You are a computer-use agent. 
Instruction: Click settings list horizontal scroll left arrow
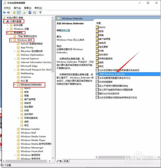pyautogui.click(x=97, y=157)
